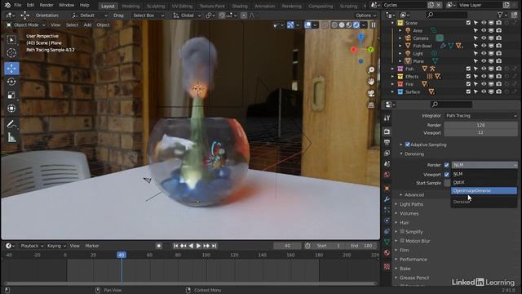The height and width of the screenshot is (294, 522).
Task: Select the Annotate tool
Action: pyautogui.click(x=11, y=124)
